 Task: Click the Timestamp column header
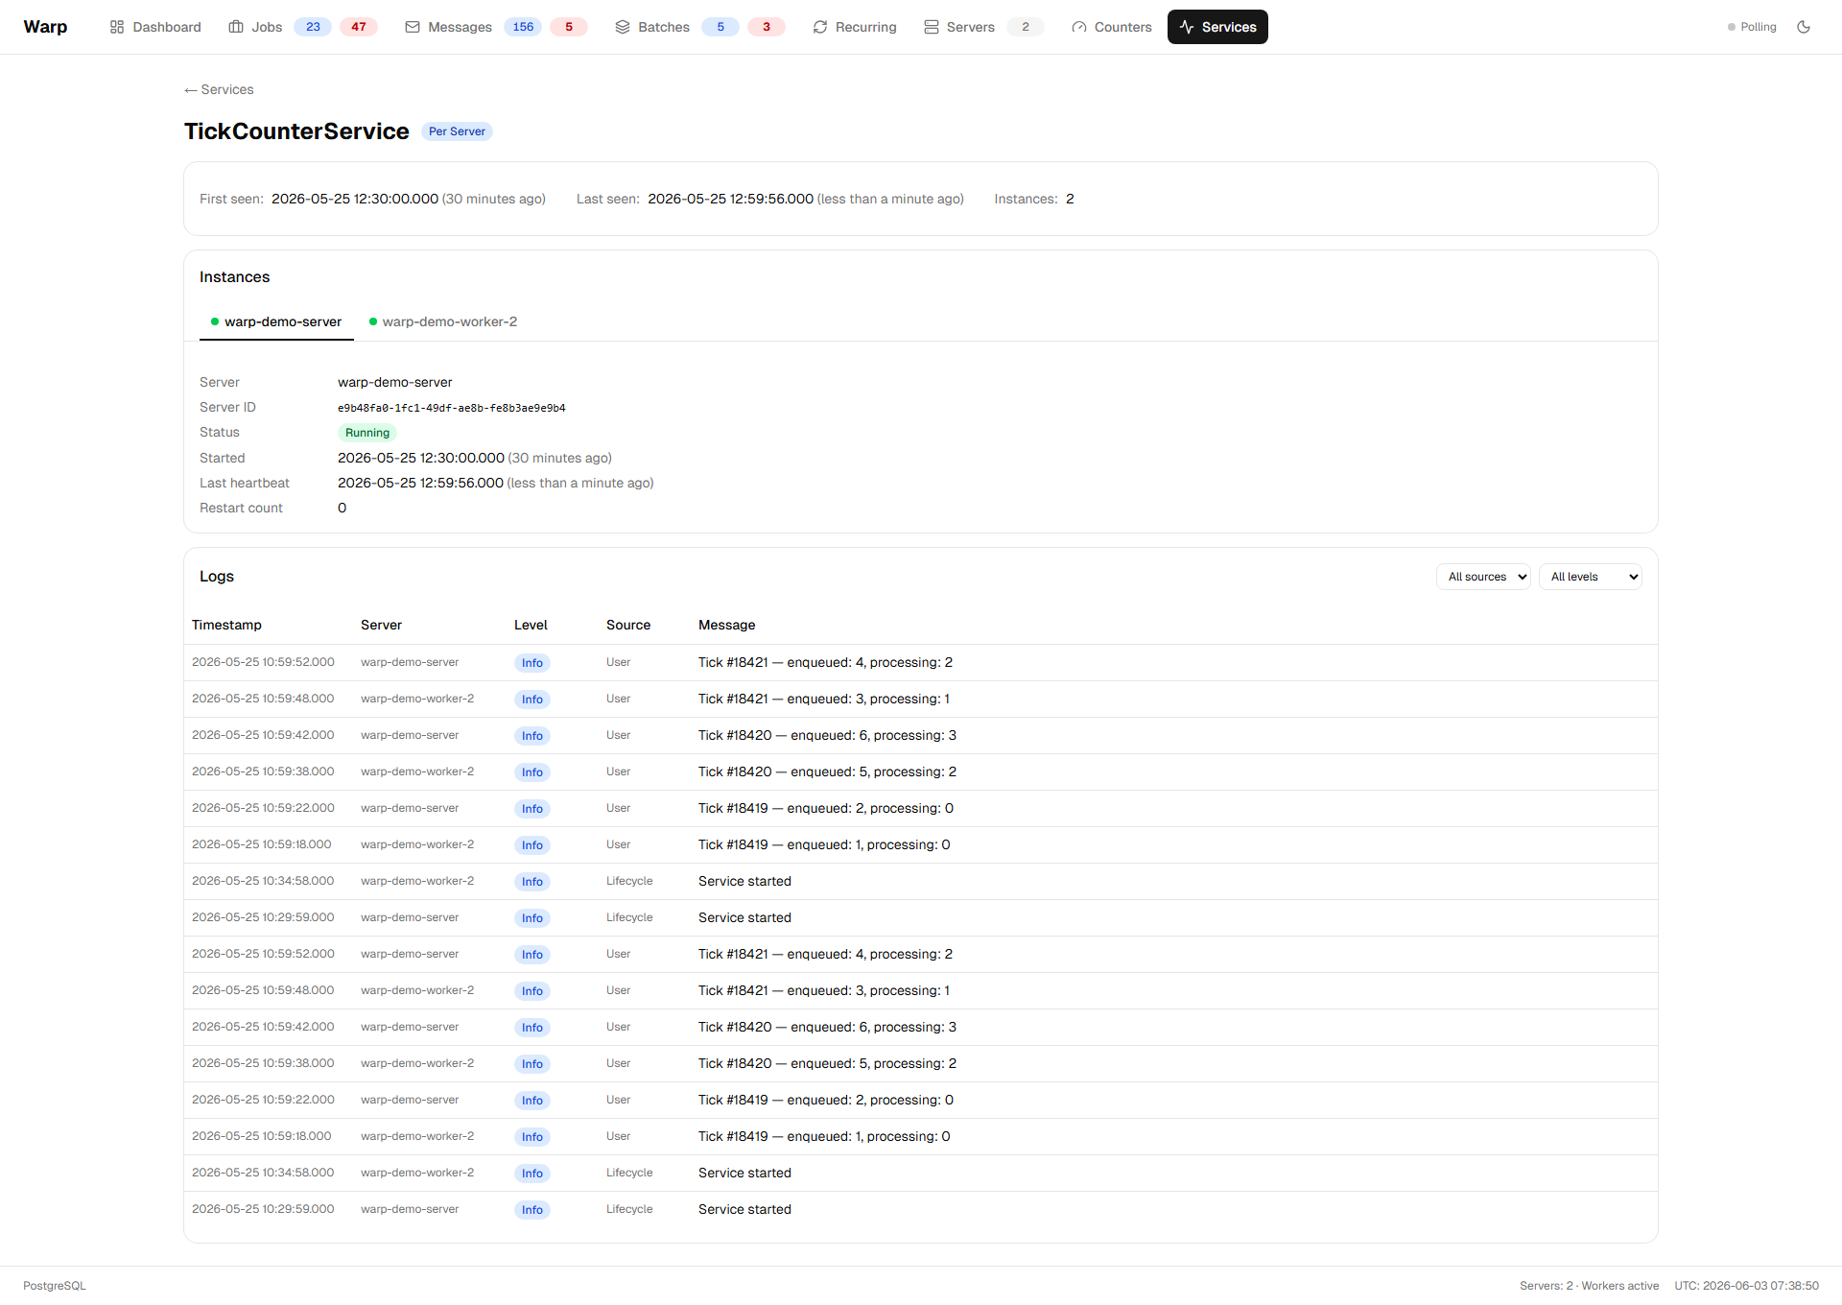point(226,625)
